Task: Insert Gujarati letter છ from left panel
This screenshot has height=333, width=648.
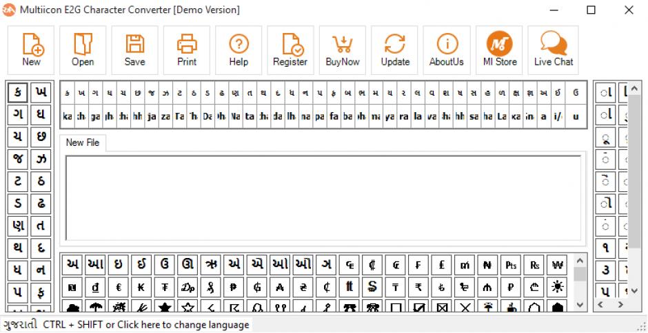Action: coord(41,137)
